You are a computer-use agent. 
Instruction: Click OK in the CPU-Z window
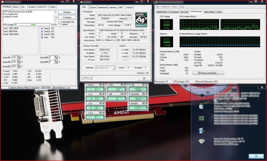(144, 79)
